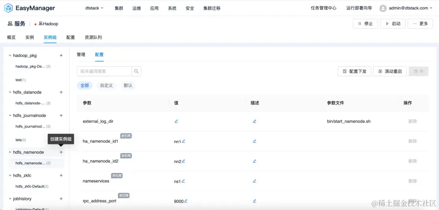The image size is (439, 210).
Task: Collapse the jobhistory tree group
Action: pyautogui.click(x=10, y=199)
